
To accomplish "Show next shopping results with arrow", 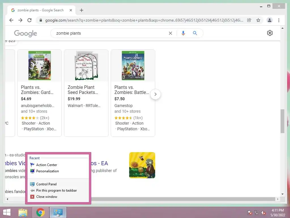I will pyautogui.click(x=155, y=94).
